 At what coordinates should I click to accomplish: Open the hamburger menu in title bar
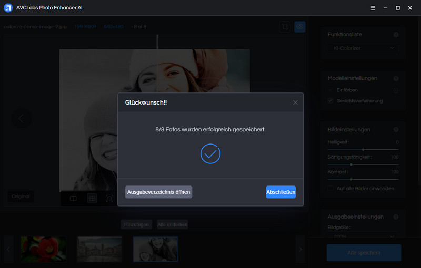tap(373, 8)
